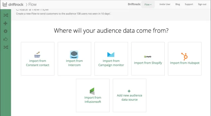
Task: Click the 'Driftrock:' label in header
Action: click(134, 4)
